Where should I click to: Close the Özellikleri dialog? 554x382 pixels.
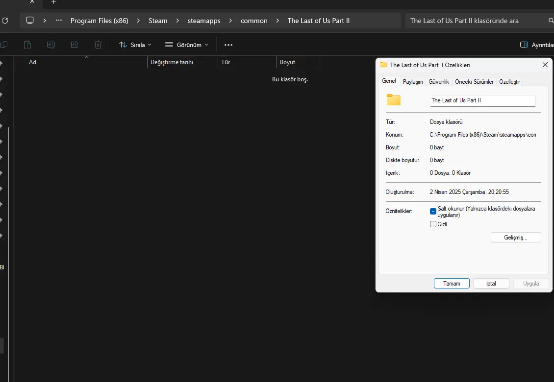pos(545,65)
